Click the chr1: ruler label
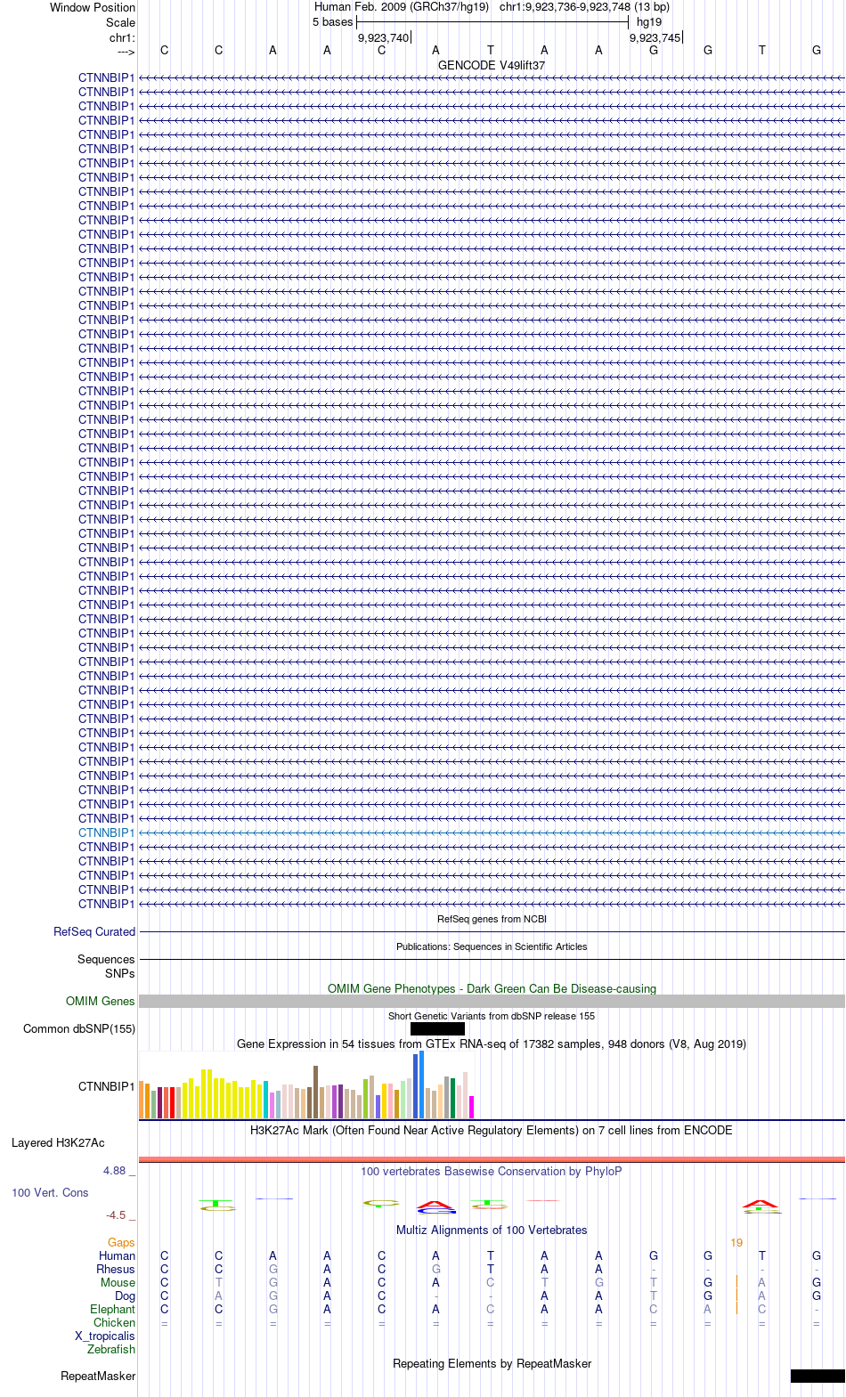The width and height of the screenshot is (846, 1397). pyautogui.click(x=122, y=37)
